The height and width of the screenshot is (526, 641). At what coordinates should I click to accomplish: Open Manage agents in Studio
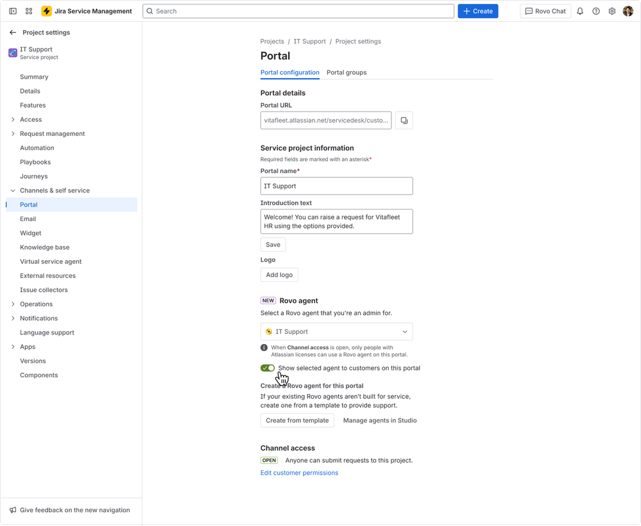[380, 421]
